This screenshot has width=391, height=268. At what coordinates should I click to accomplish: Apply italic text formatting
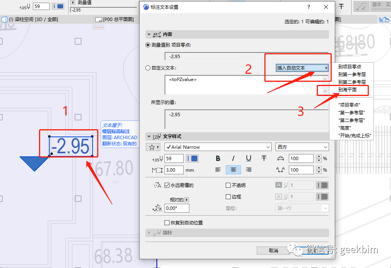click(x=233, y=158)
